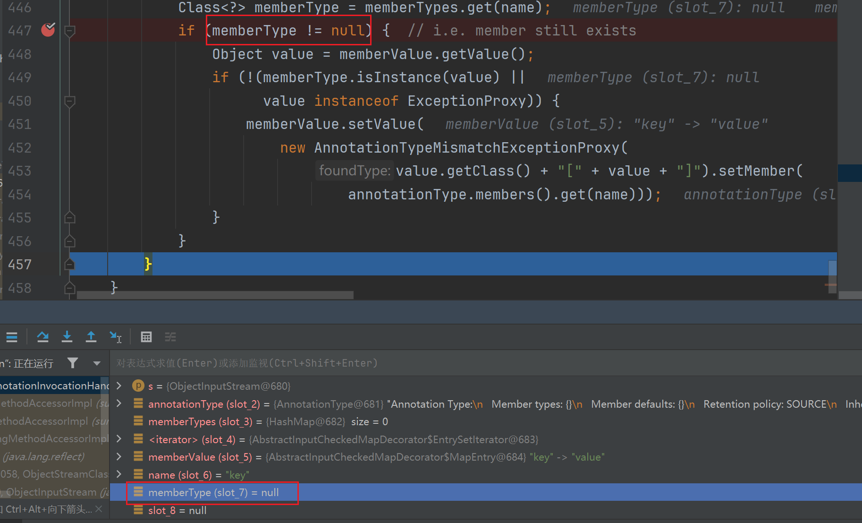Open the thread selector dropdown arrow
Screen dimensions: 862x523
[97, 363]
